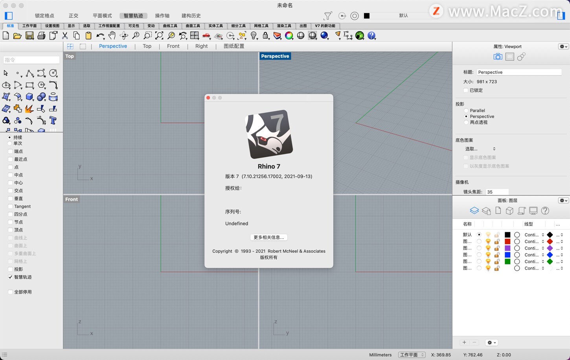Image resolution: width=570 pixels, height=360 pixels.
Task: Open the gear dropdown at layer panel bottom
Action: click(x=492, y=343)
